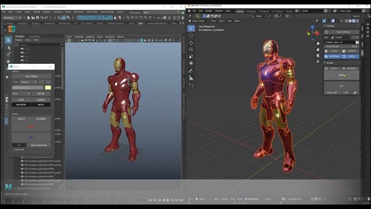Toggle MATERIAL option in Blender side panel

[x=332, y=56]
